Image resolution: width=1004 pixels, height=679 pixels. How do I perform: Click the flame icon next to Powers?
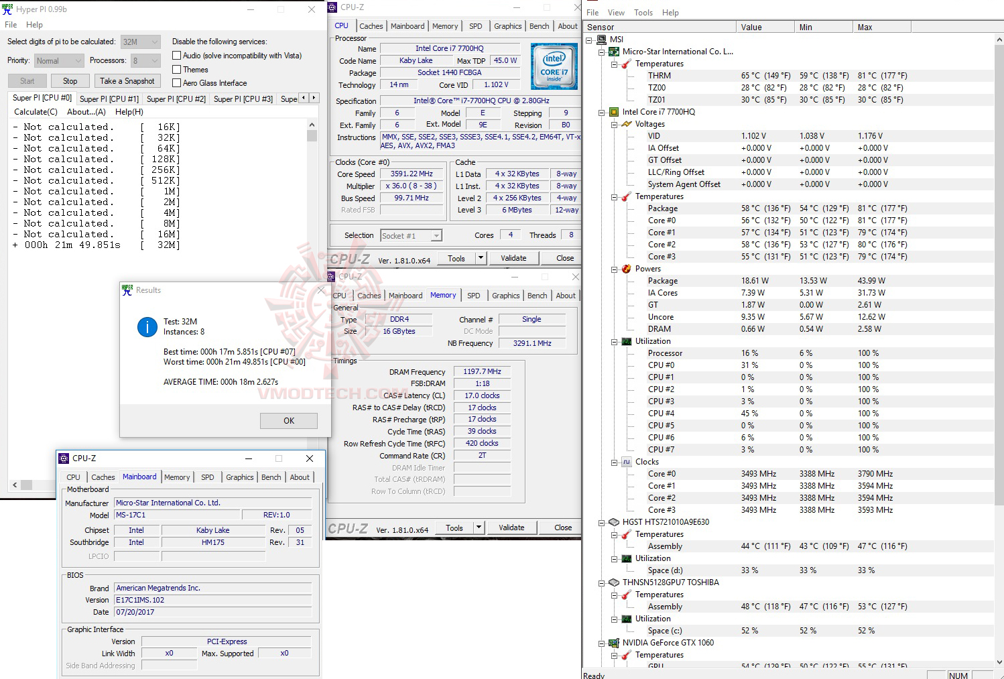tap(626, 269)
